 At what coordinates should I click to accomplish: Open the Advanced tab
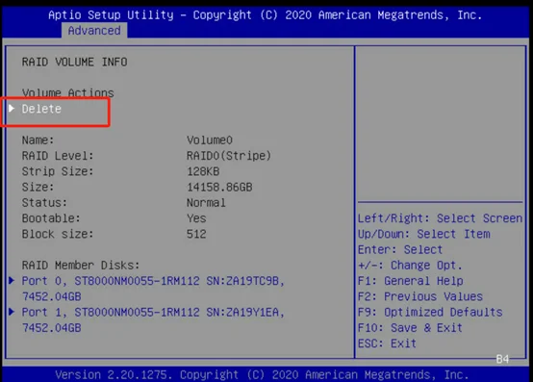point(94,30)
